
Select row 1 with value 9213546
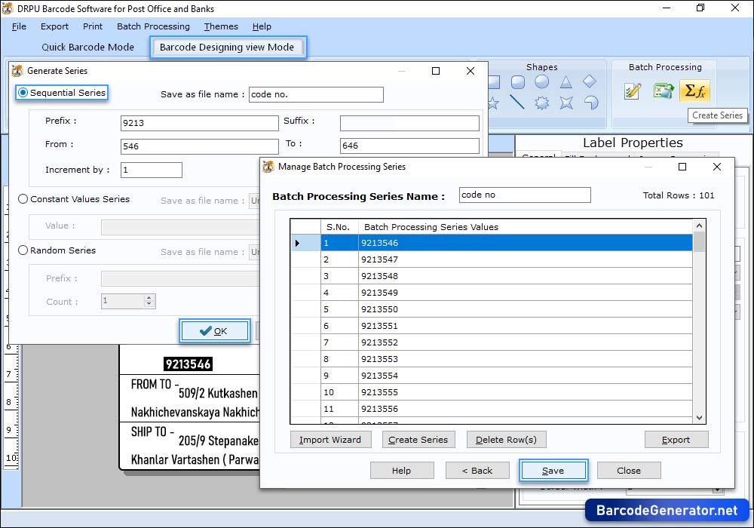[492, 243]
